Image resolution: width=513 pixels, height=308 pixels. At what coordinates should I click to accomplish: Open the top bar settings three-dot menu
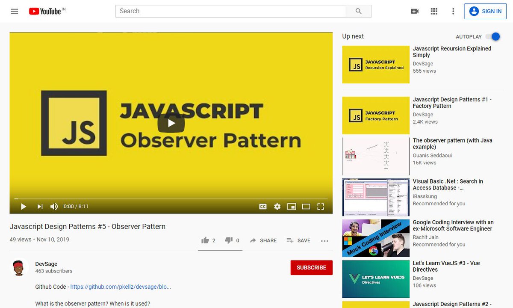point(453,11)
